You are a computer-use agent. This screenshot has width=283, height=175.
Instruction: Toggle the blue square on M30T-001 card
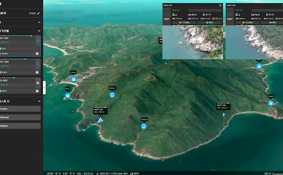(38, 41)
